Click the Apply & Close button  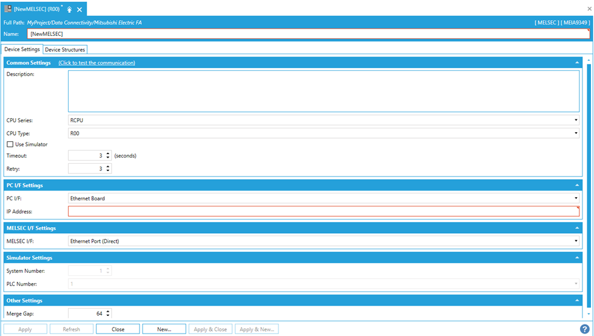[x=210, y=329]
